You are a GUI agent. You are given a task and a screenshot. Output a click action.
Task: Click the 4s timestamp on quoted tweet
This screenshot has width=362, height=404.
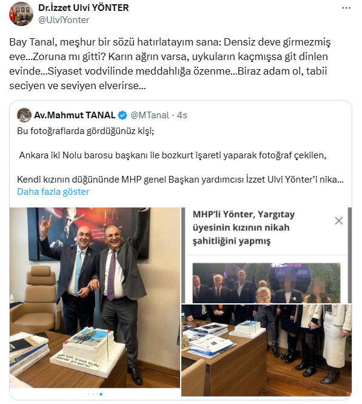pos(182,115)
